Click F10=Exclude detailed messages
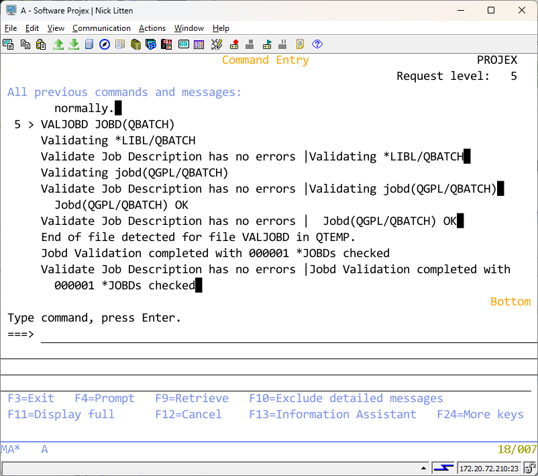This screenshot has height=476, width=538. click(x=346, y=398)
